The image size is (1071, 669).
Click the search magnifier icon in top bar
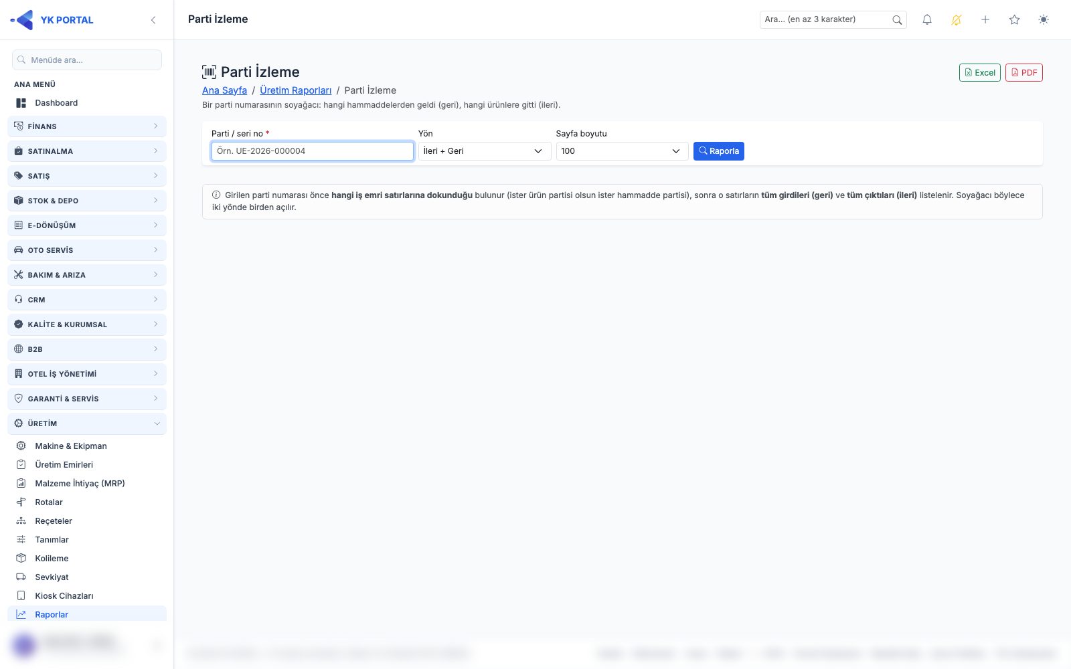click(x=897, y=20)
